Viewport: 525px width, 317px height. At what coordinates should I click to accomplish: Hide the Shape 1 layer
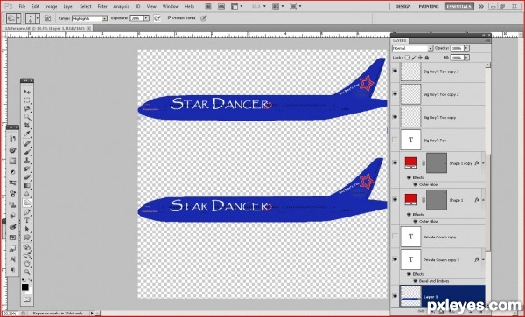395,199
